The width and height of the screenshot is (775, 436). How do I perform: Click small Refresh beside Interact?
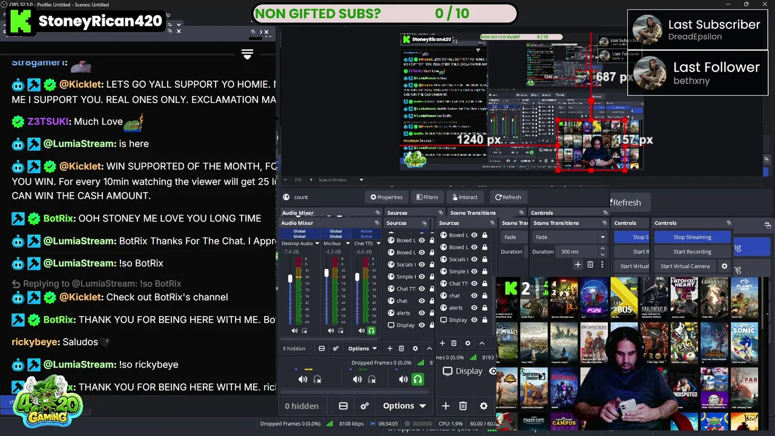click(x=508, y=197)
